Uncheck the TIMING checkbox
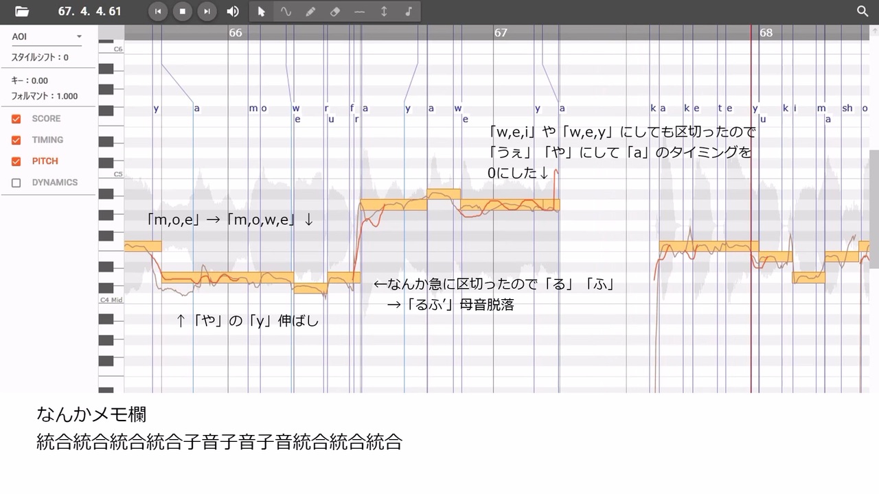 [x=16, y=140]
